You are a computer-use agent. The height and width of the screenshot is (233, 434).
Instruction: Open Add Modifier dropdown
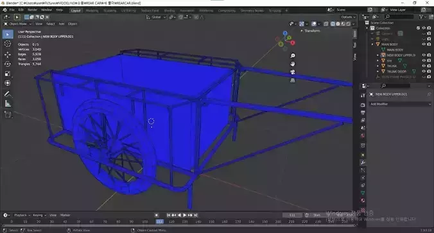point(400,104)
